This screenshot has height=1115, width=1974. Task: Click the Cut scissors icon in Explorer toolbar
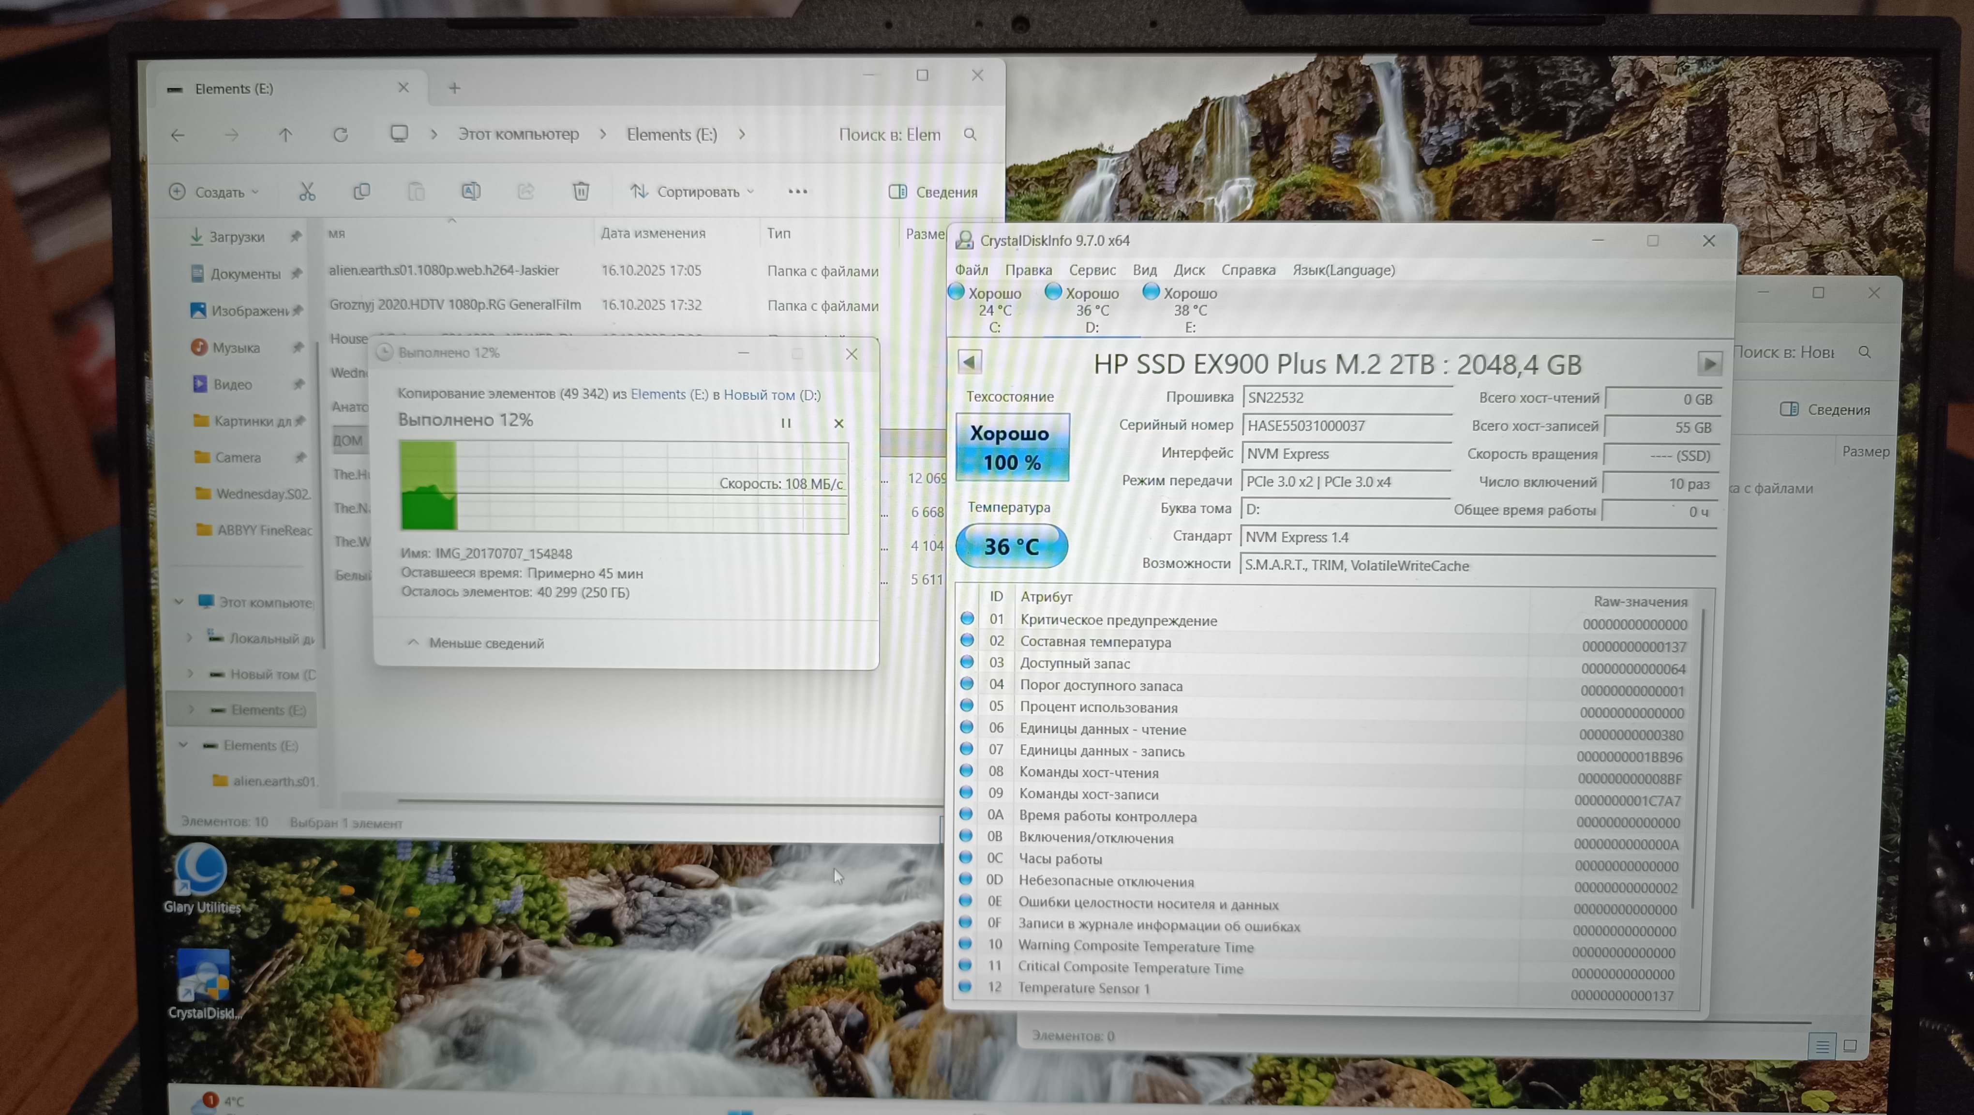click(x=307, y=192)
